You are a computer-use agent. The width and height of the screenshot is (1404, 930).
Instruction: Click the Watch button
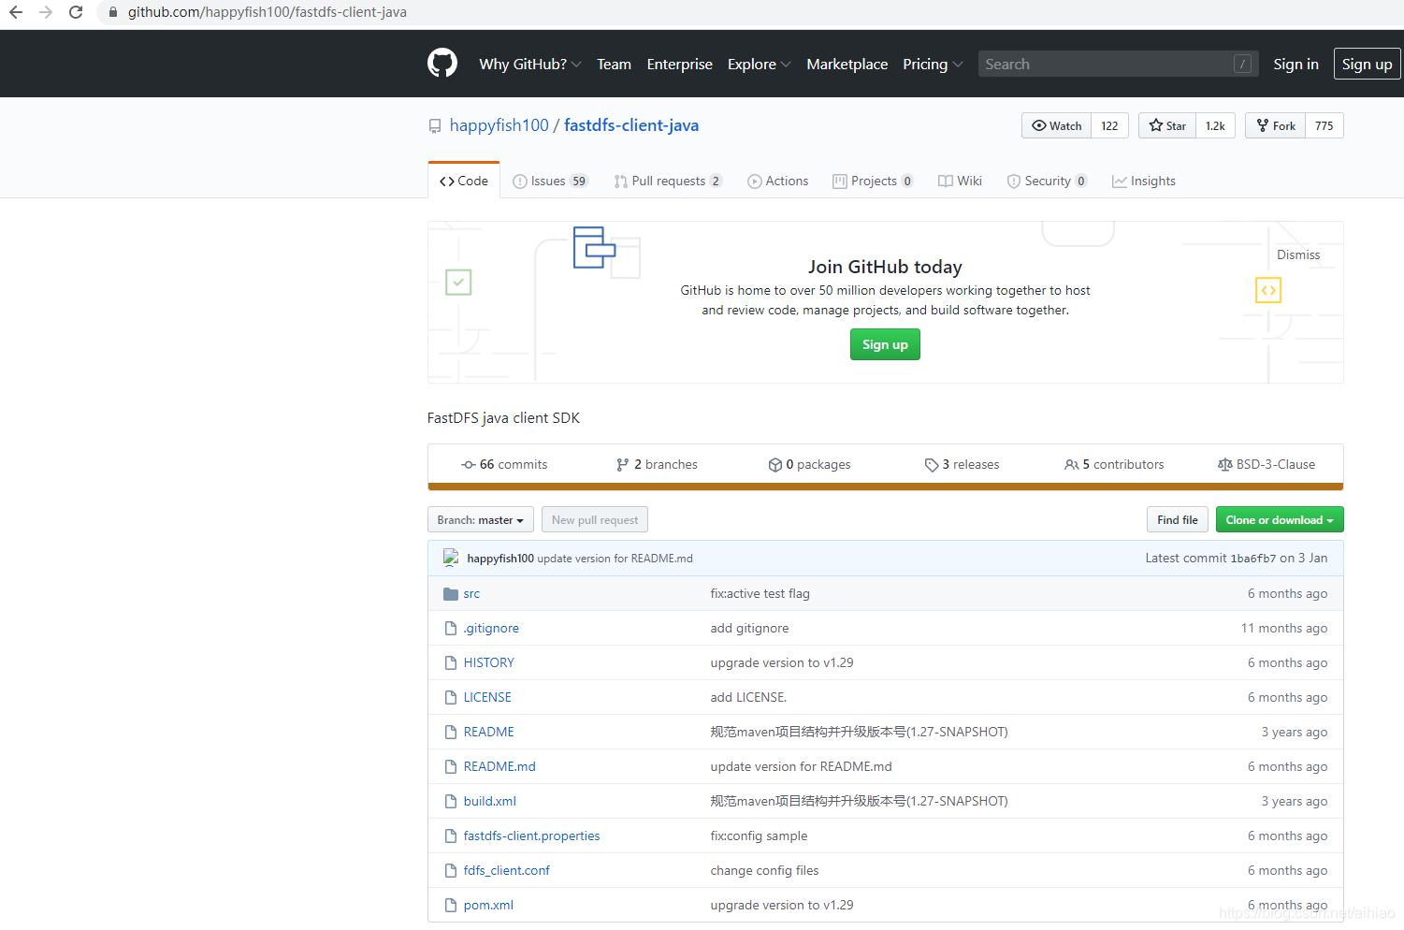point(1057,126)
